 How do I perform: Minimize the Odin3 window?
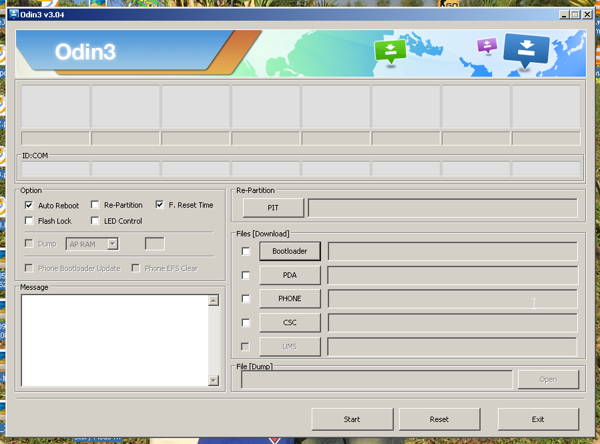tap(564, 15)
